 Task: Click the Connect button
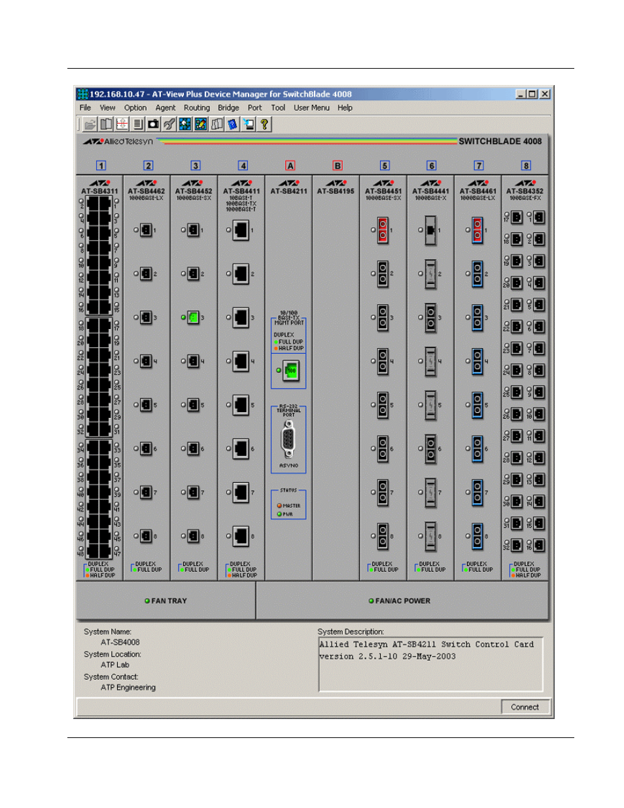coord(525,707)
